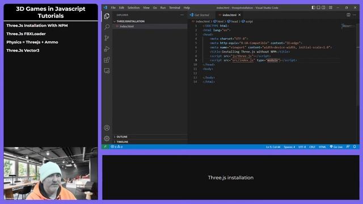Click 'module' in the script type attribute
This screenshot has width=363, height=204.
272,60
